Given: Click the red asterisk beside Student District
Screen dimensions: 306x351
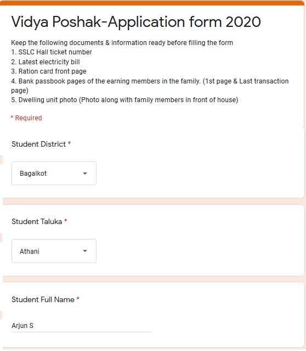Looking at the screenshot, I should 69,143.
